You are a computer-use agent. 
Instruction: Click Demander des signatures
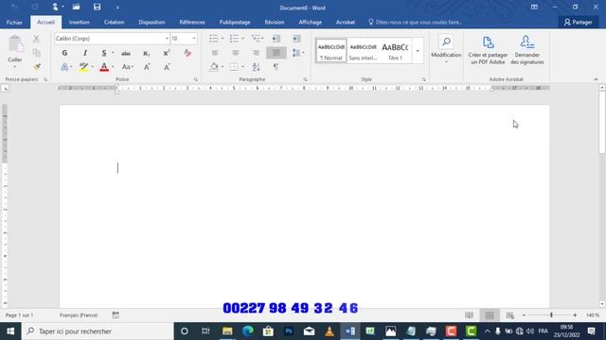point(527,50)
